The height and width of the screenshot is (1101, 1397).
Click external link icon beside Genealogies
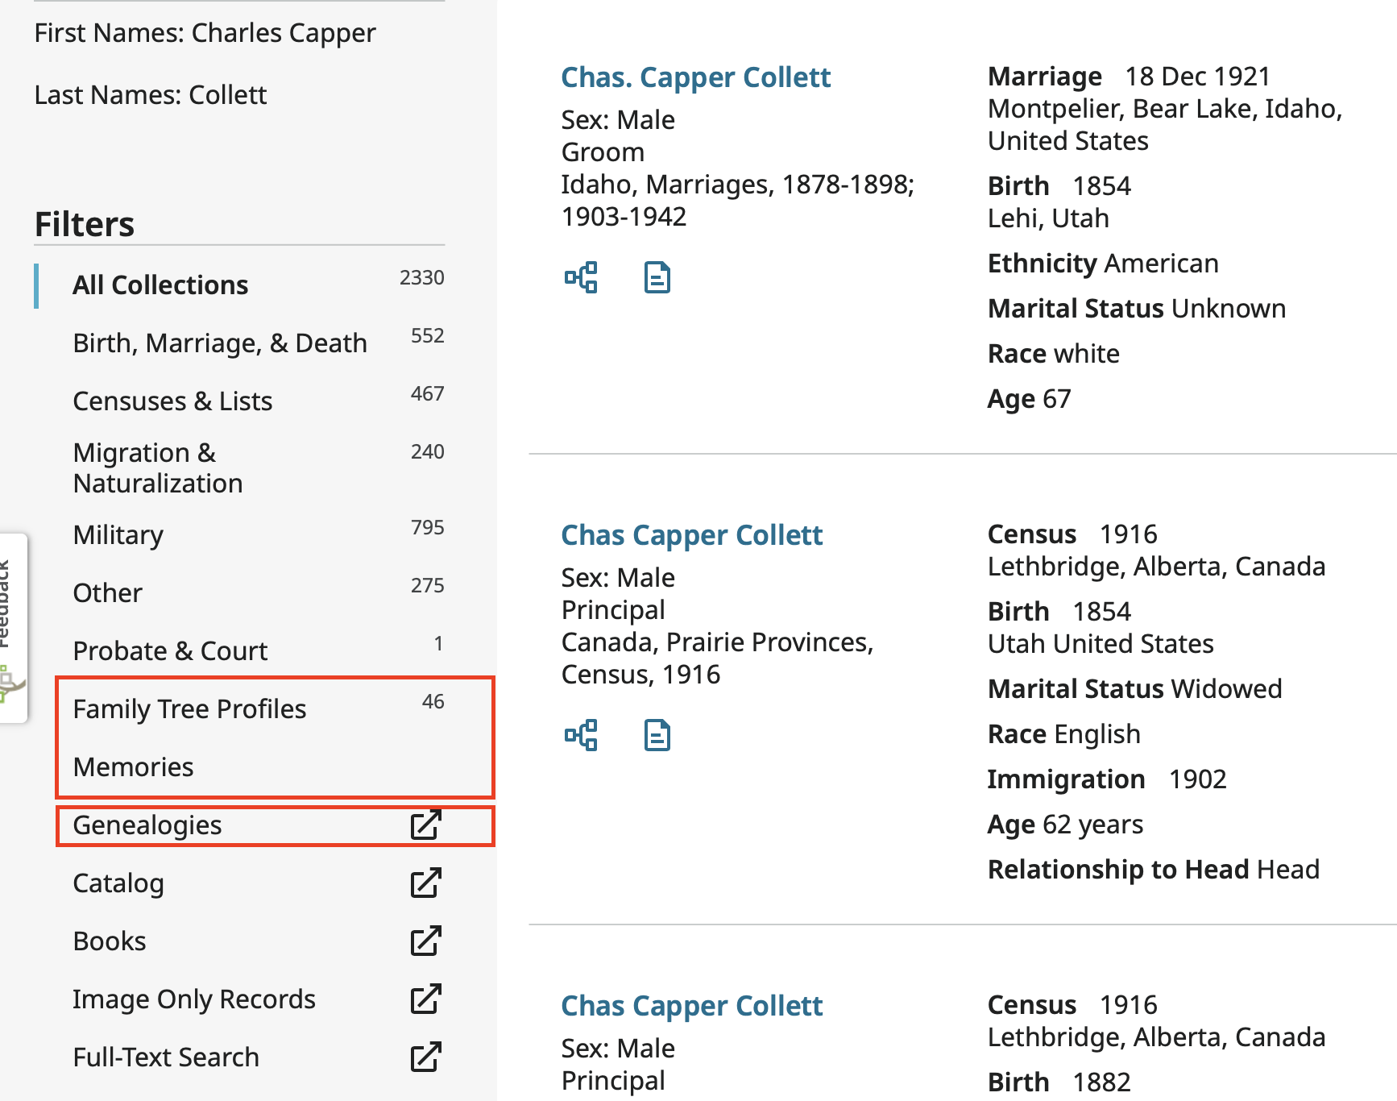(425, 825)
